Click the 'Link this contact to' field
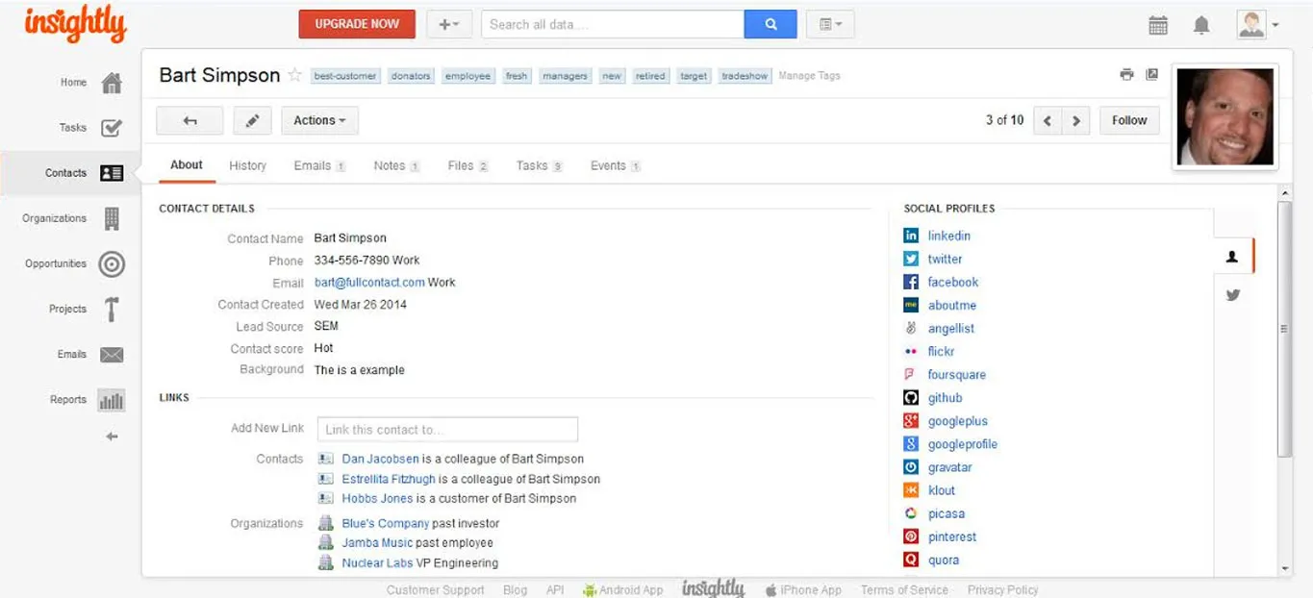 [447, 429]
